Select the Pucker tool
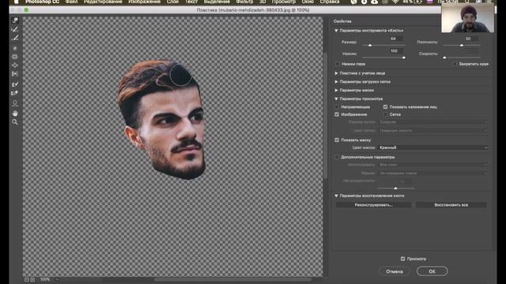This screenshot has width=506, height=284. pos(15,57)
